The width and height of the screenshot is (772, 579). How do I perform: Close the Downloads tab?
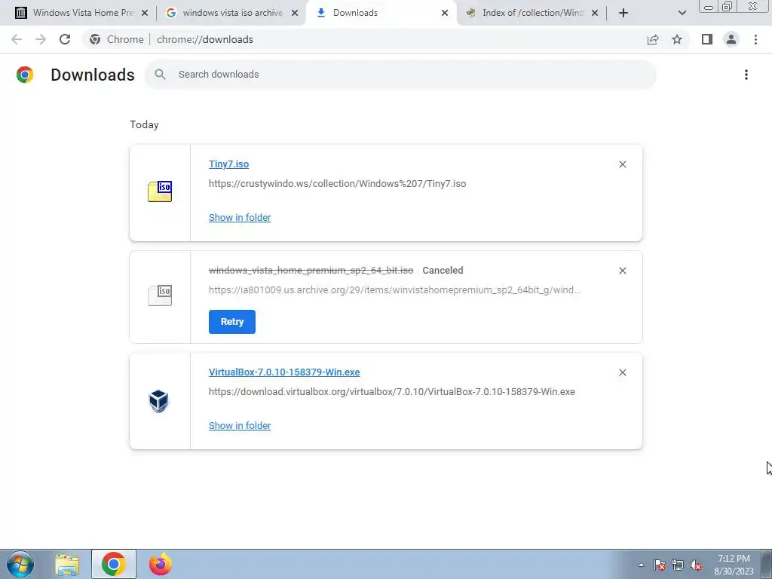coord(445,14)
